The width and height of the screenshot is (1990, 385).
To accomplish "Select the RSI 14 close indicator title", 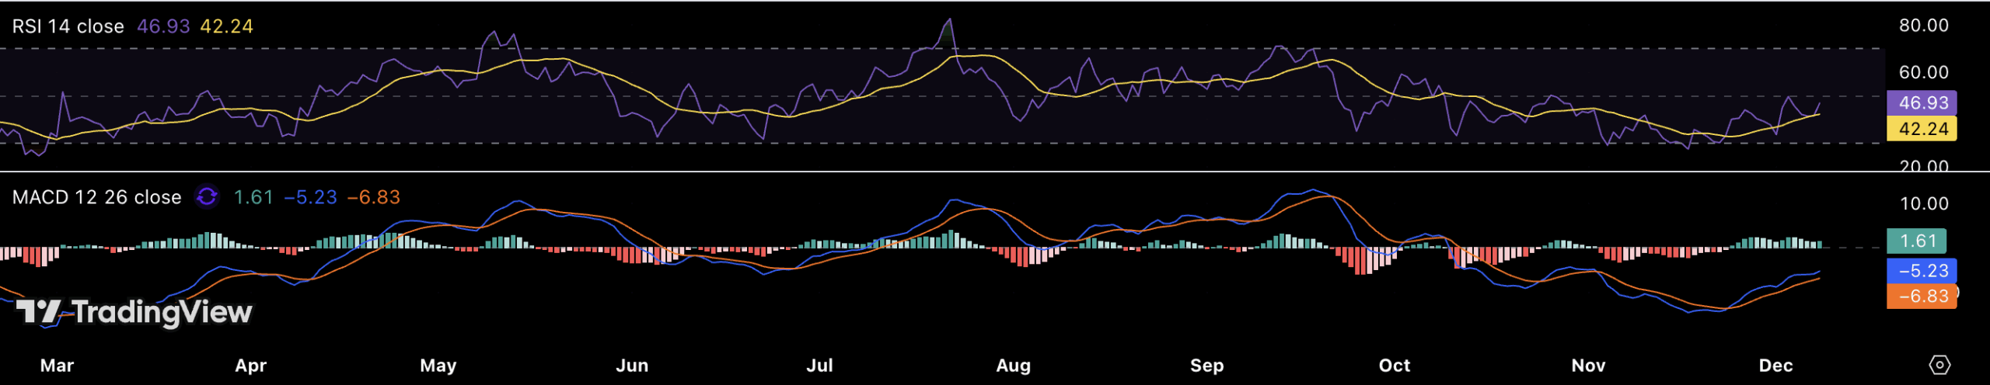I will tap(68, 26).
